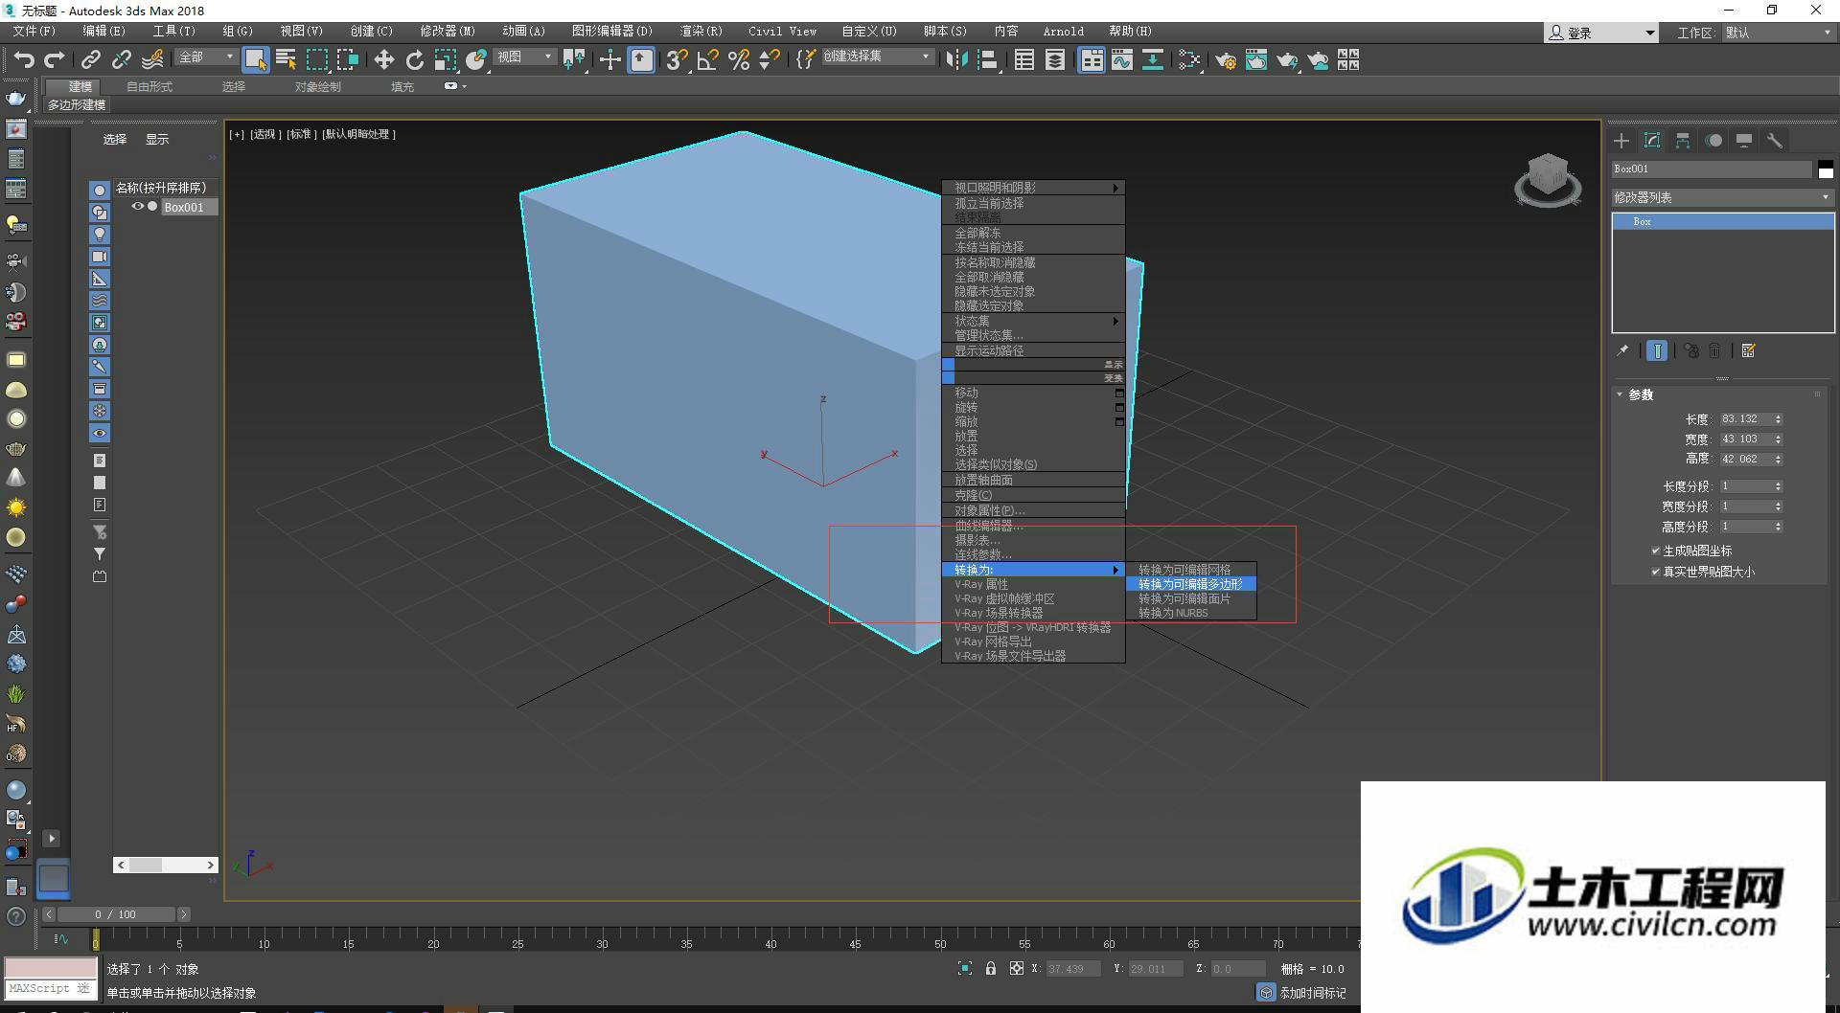Choose 克隆(C) in context menu
This screenshot has width=1840, height=1013.
(1033, 495)
